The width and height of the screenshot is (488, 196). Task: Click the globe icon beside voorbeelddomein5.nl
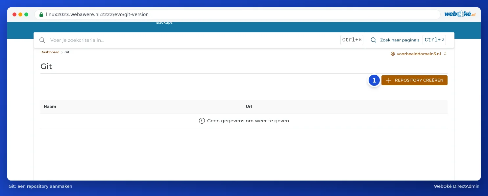tap(393, 54)
